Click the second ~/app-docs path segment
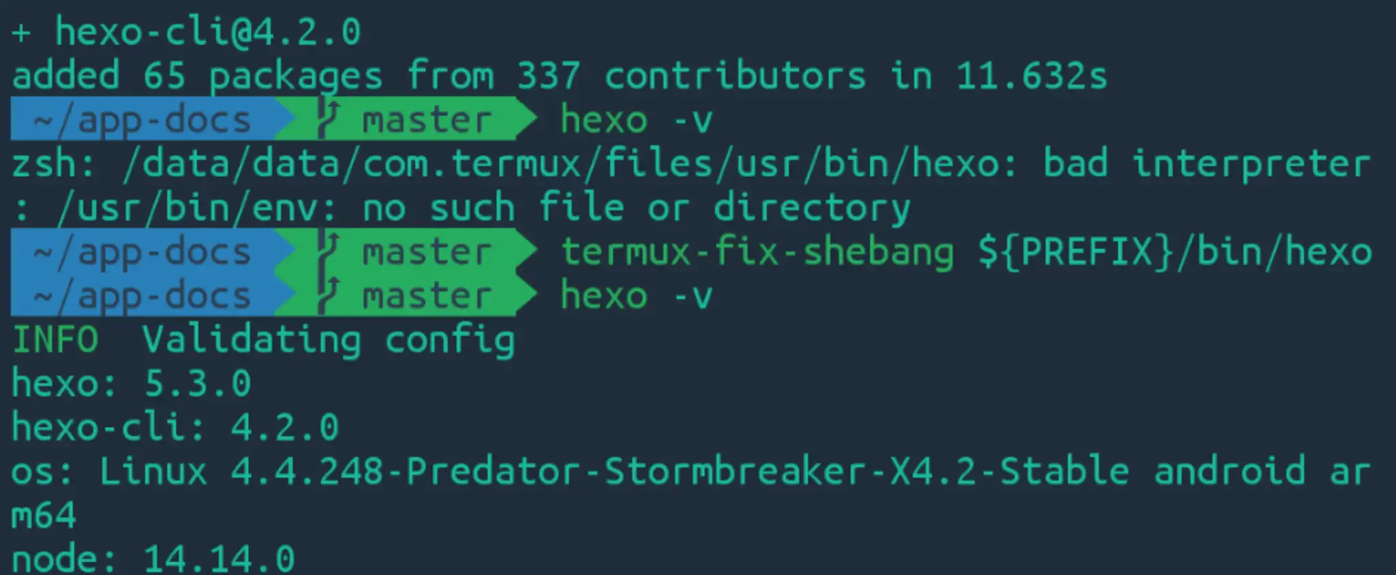 tap(142, 253)
